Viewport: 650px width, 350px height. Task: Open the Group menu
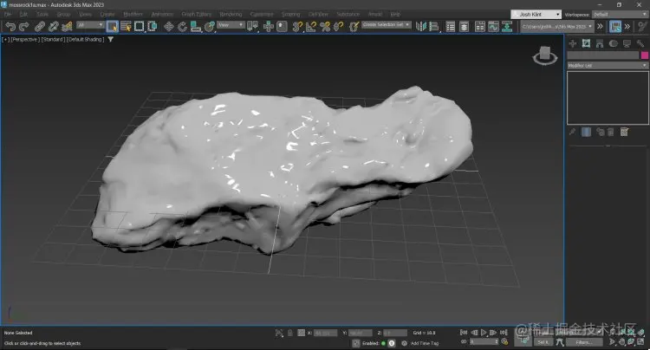click(63, 14)
